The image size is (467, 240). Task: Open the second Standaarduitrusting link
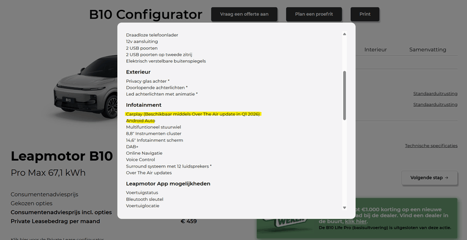tap(435, 105)
